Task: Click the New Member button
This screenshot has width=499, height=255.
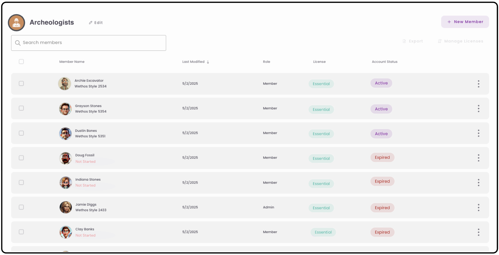Action: pos(465,22)
